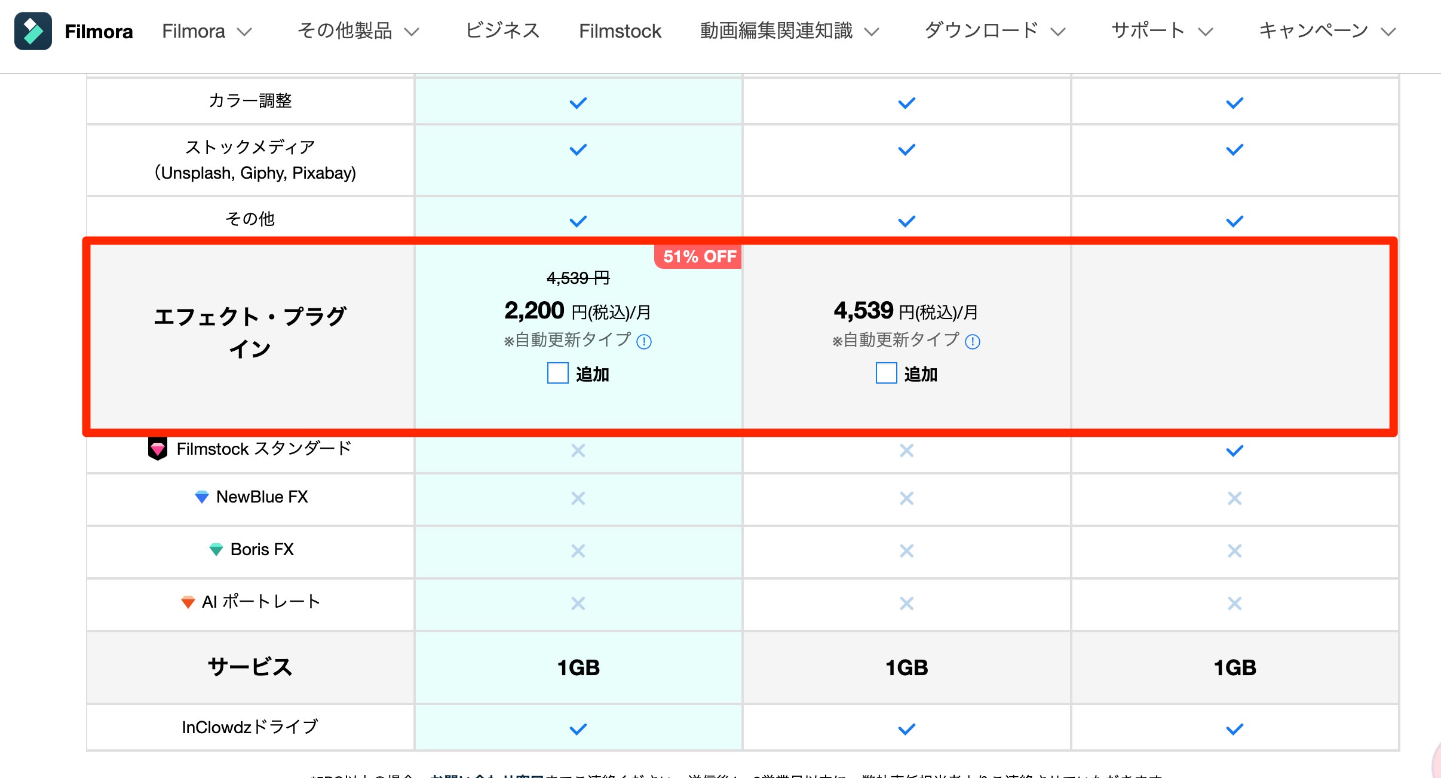Viewport: 1441px width, 778px height.
Task: Open the Filmora brand home link
Action: tap(99, 31)
